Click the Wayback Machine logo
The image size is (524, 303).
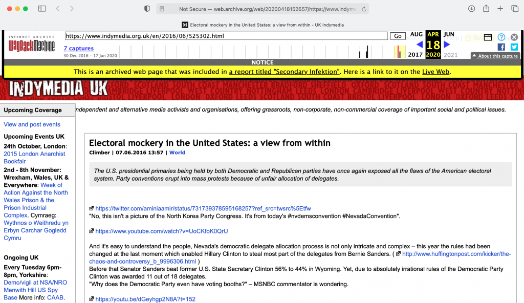32,46
